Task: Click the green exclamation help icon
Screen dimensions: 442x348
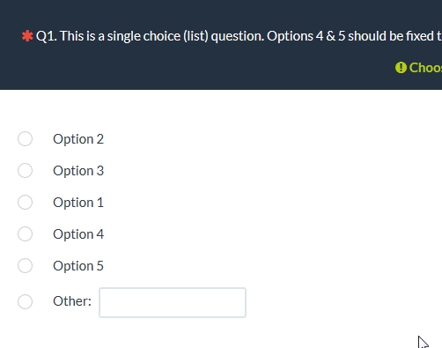Action: (x=401, y=68)
